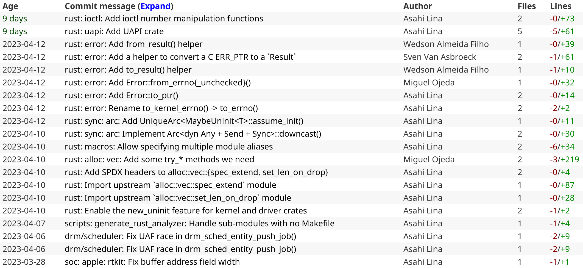Screen dimensions: 583x268
Task: Click the '9 days' age of uapi commit
Action: 15,32
